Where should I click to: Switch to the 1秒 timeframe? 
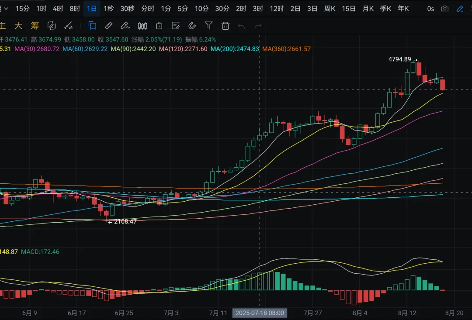tap(109, 9)
